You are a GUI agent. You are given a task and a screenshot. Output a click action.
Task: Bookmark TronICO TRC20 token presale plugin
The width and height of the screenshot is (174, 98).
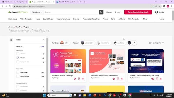[x=157, y=79]
